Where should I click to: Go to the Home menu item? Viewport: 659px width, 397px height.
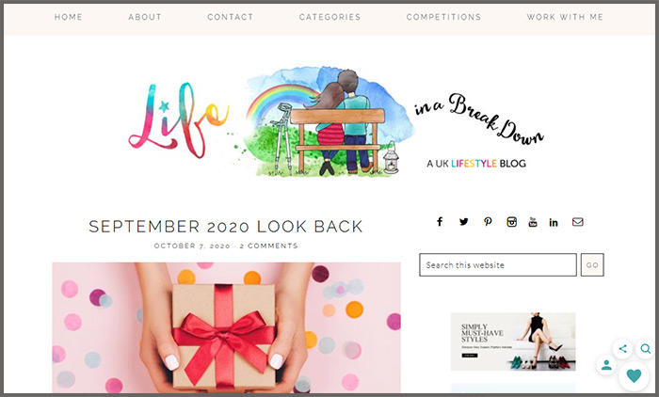69,17
